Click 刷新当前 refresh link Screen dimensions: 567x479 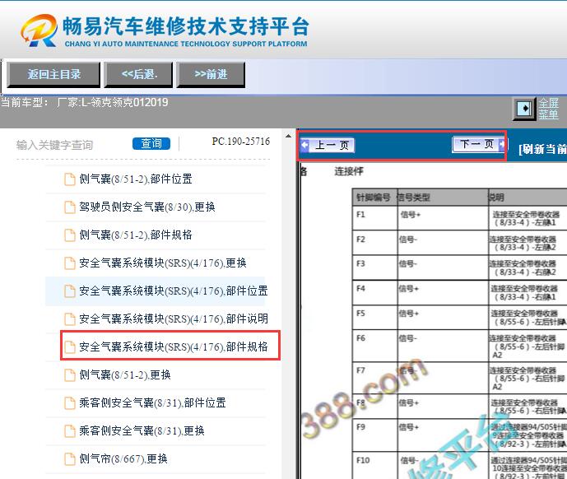[x=542, y=149]
